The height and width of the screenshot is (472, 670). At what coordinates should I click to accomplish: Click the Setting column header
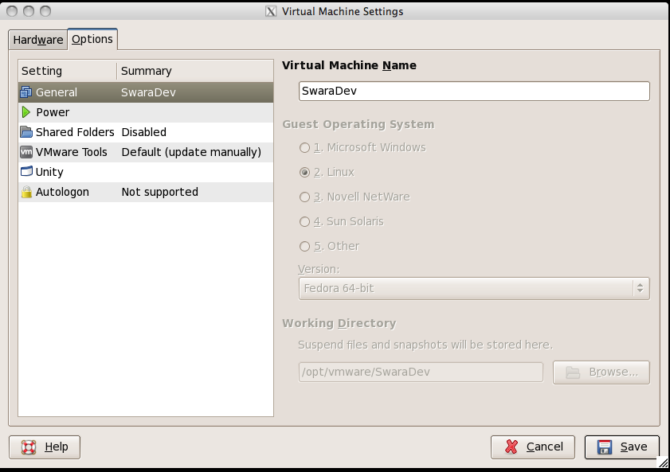point(68,71)
